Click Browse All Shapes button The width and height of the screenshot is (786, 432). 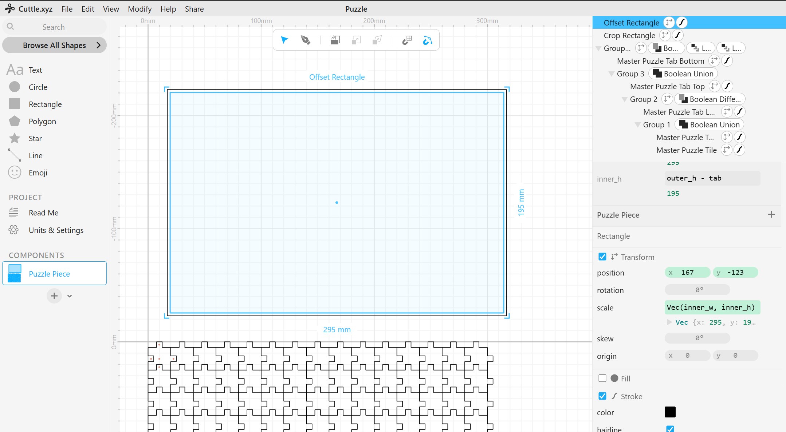[x=54, y=45]
